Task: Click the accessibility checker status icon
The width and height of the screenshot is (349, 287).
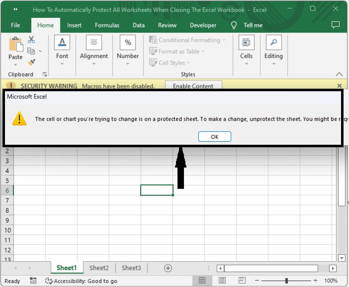Action: (x=49, y=281)
